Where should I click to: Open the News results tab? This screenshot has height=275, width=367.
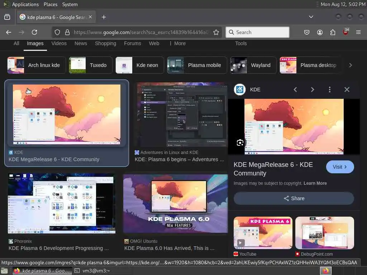coord(81,43)
